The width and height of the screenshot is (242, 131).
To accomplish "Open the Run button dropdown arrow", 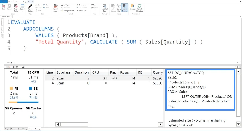I will click(4, 11).
